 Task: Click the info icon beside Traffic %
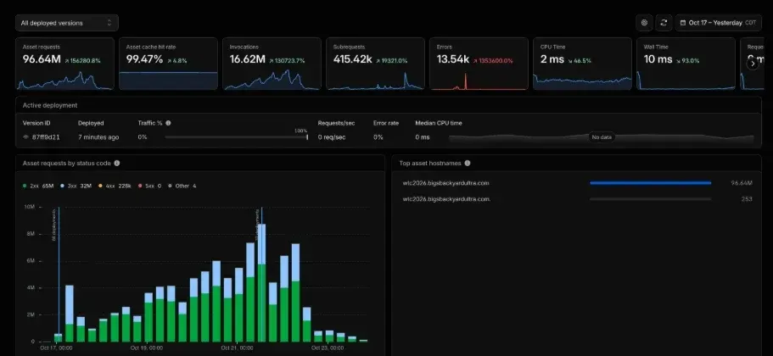pyautogui.click(x=168, y=123)
